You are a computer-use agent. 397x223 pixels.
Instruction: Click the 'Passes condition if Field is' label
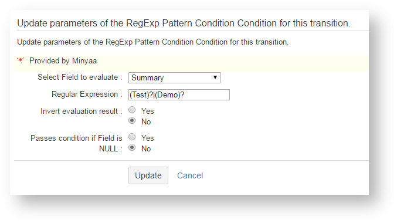tap(76, 138)
